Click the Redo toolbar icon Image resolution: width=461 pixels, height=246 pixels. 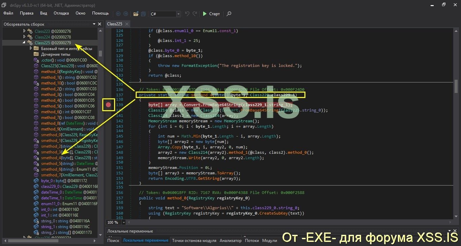[x=195, y=14]
